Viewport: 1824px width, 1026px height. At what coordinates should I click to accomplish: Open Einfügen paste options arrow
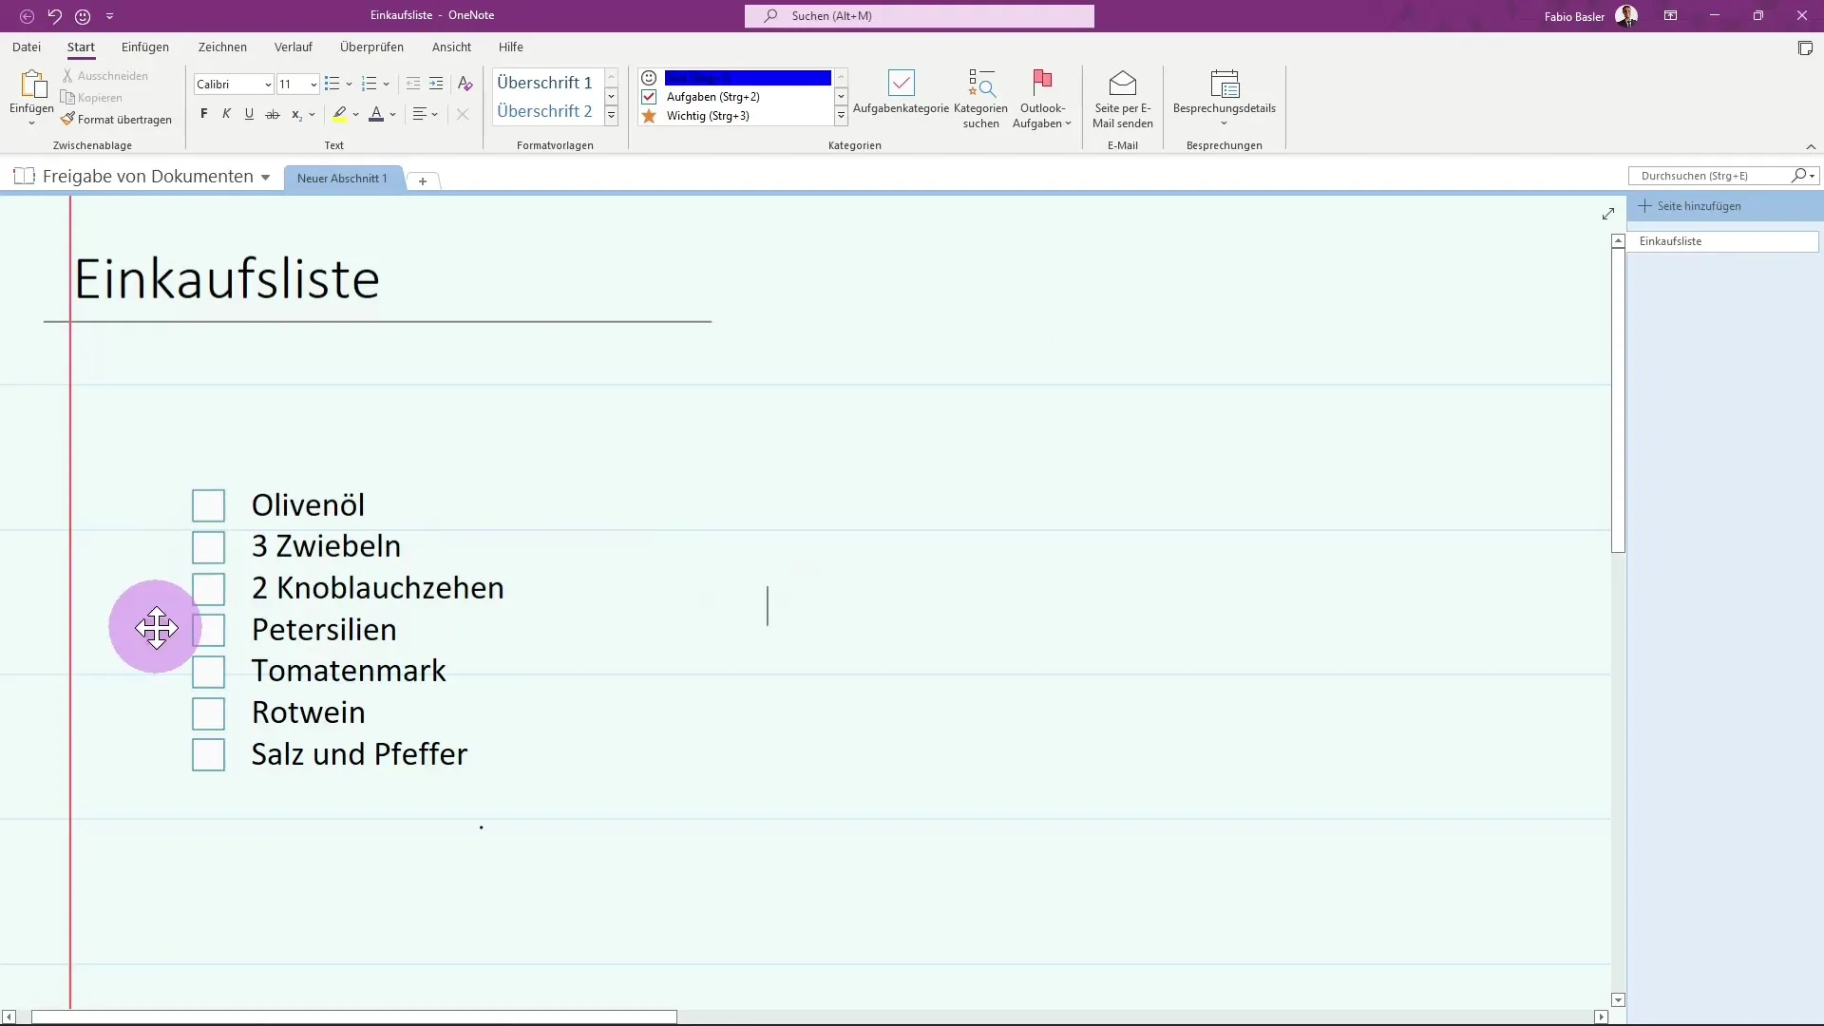coord(31,123)
